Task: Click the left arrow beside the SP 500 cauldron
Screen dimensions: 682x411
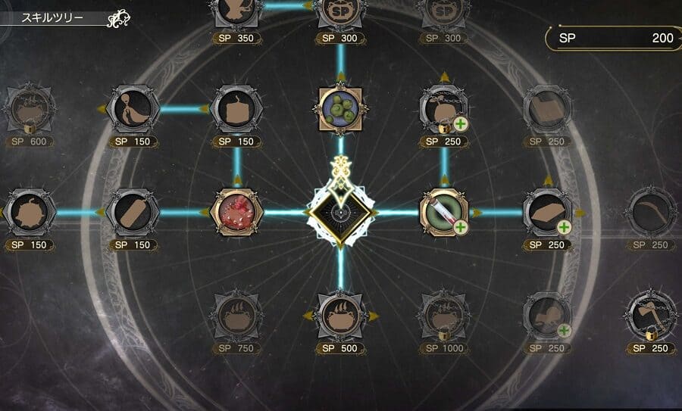Action: point(308,316)
